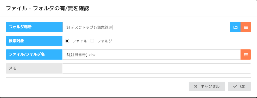Open the folder browse icon for フォルダ場所
257x98 pixels.
[x=235, y=27]
